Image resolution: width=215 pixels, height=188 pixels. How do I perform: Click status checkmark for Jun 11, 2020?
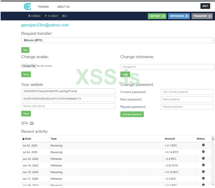tap(203, 178)
